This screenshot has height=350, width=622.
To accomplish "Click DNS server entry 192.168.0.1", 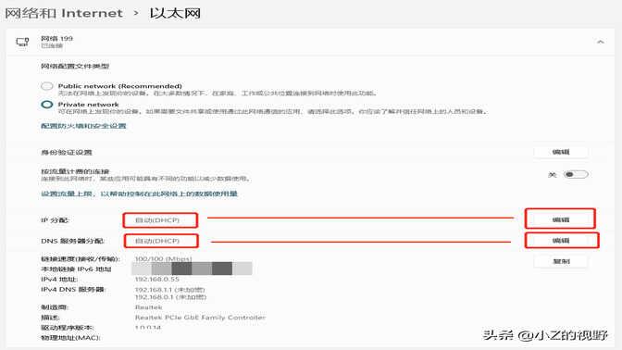I will coord(170,297).
